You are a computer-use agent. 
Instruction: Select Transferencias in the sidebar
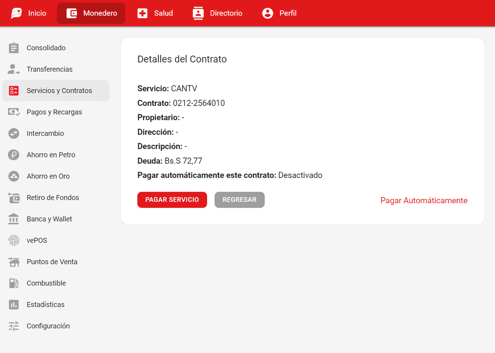(56, 69)
